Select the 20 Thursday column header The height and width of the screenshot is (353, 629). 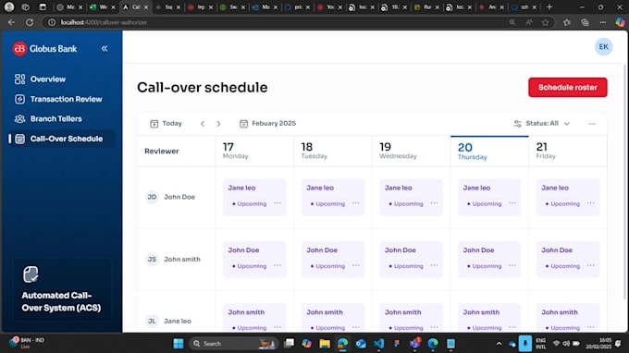tap(489, 151)
